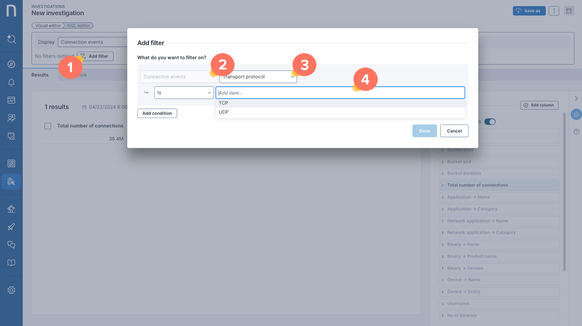Open the three-dot more options menu
The image size is (582, 326).
pyautogui.click(x=553, y=11)
